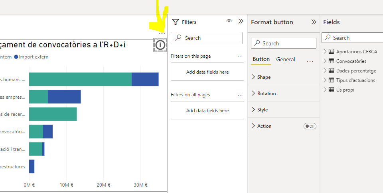Collapse the Filters pane with double chevron
The height and width of the screenshot is (193, 383).
[x=241, y=21]
